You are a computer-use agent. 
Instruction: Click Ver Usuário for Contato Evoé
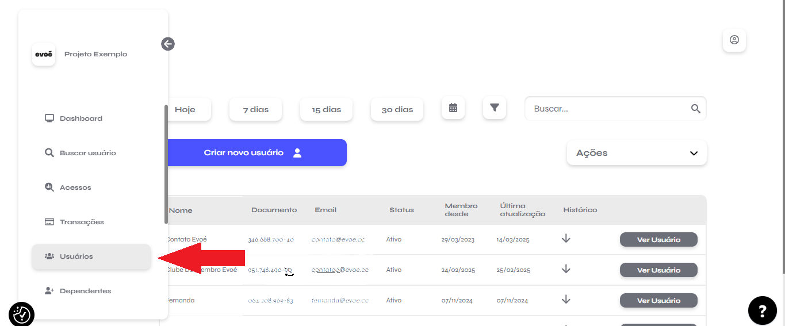click(658, 240)
